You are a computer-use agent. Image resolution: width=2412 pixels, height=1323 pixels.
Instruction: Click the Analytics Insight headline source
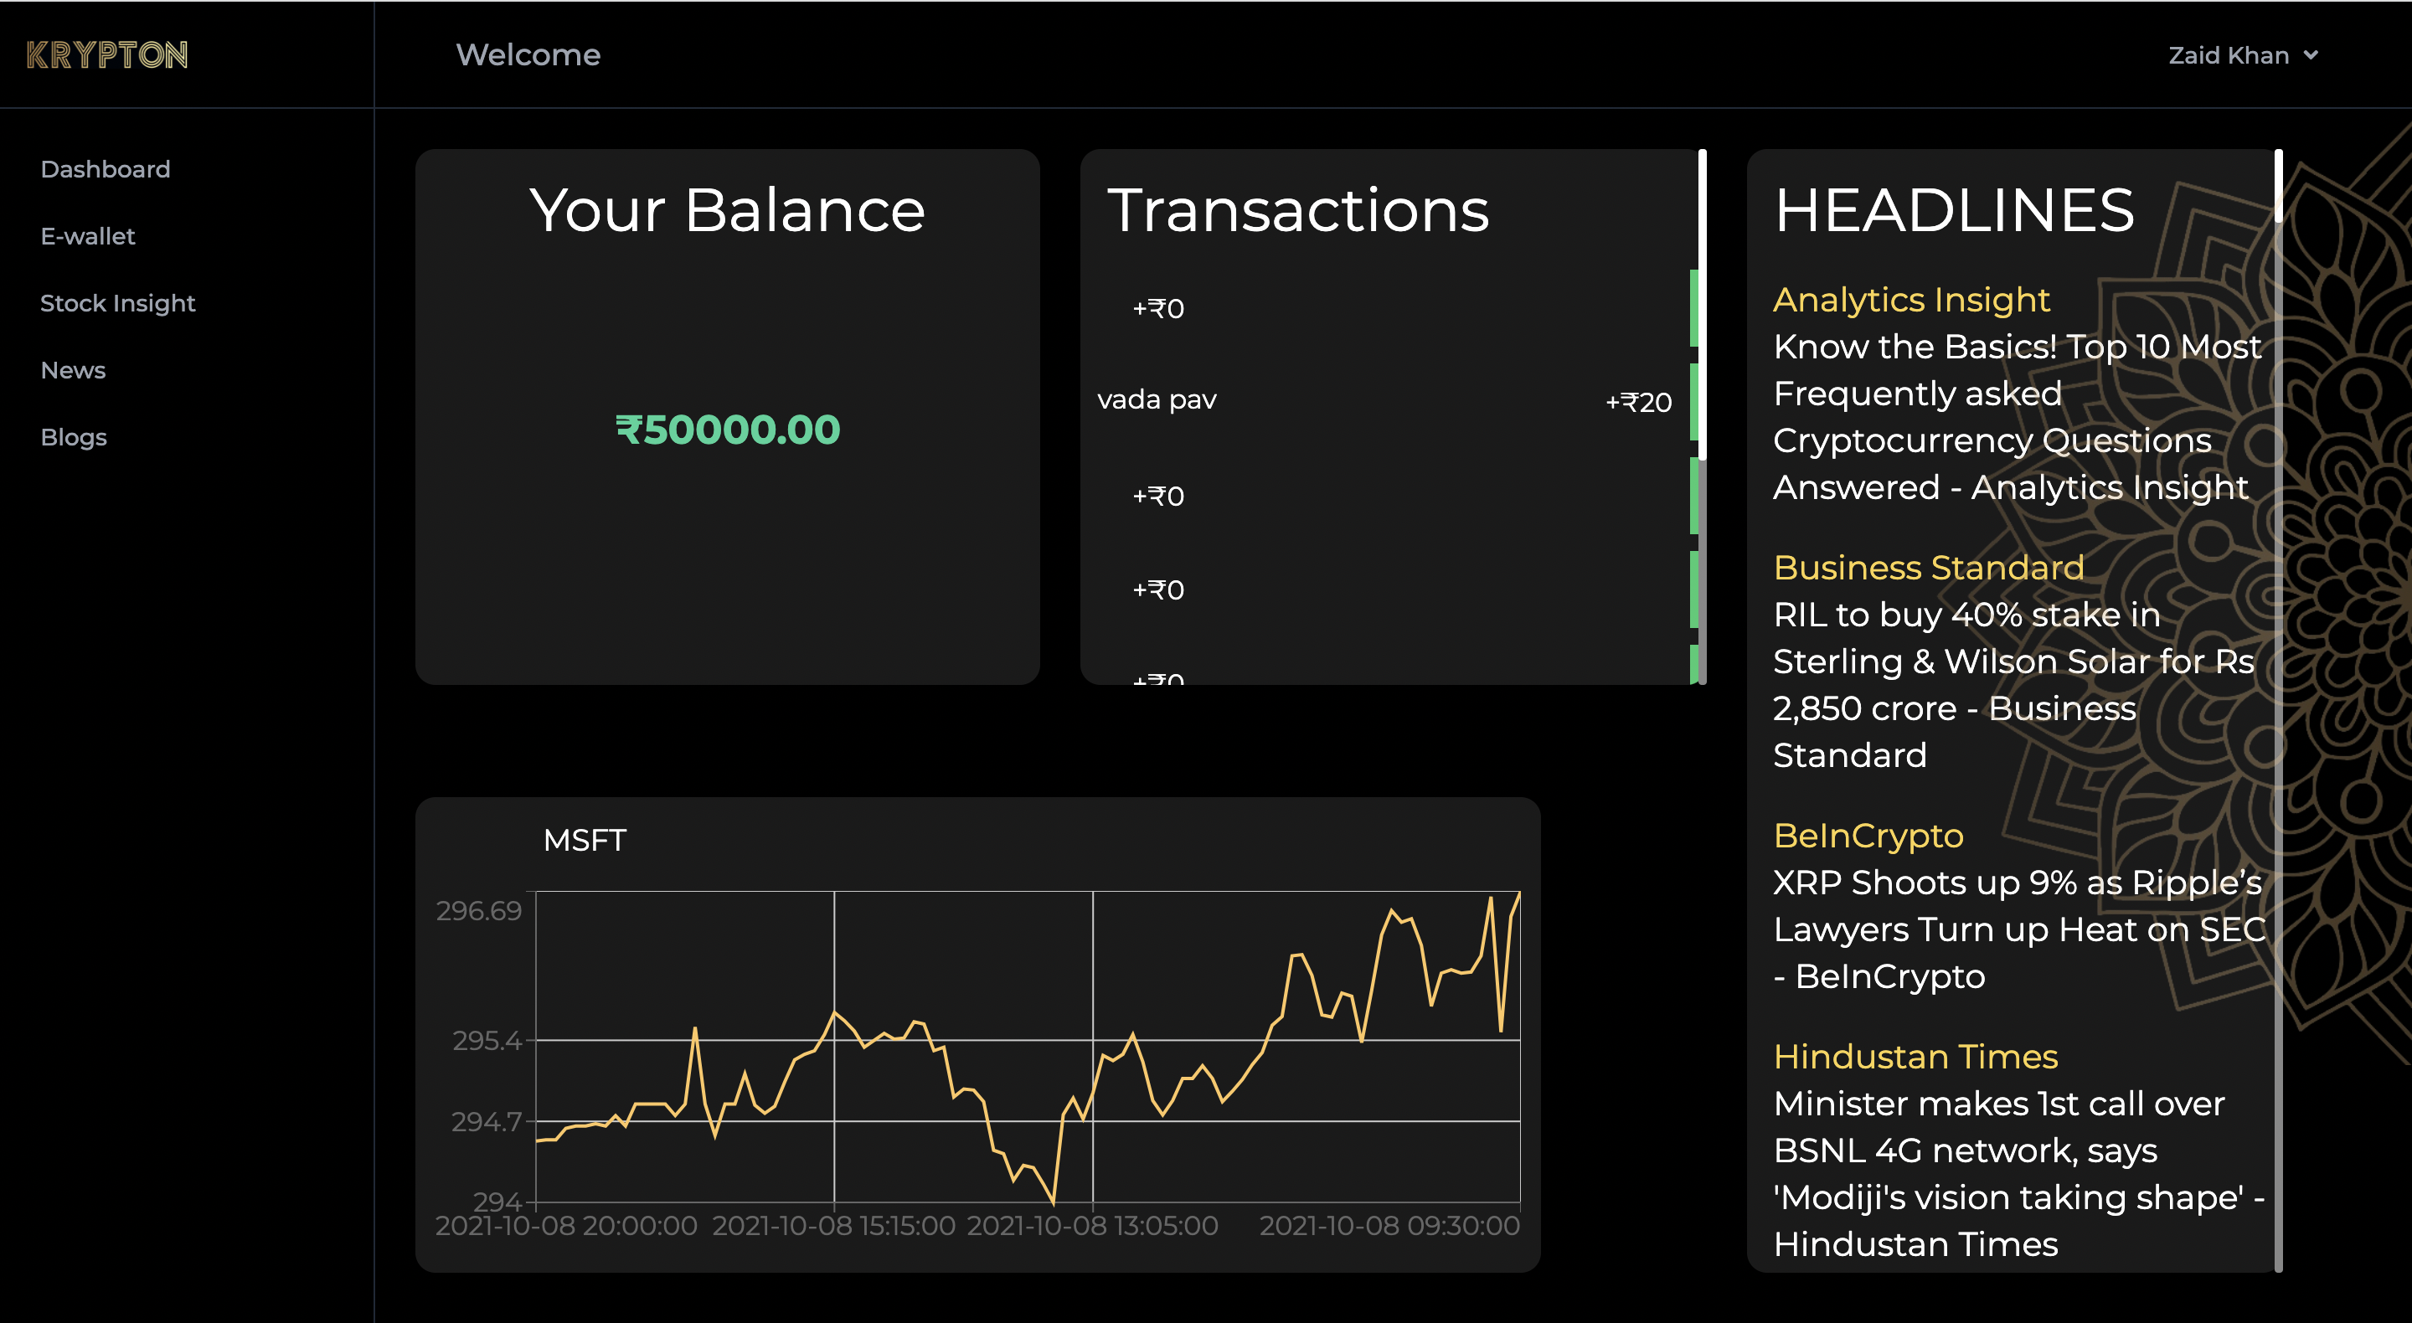point(1910,300)
